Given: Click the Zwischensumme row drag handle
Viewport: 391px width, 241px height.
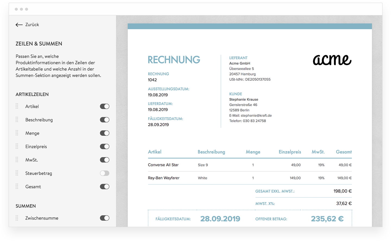Looking at the screenshot, I should [17, 218].
